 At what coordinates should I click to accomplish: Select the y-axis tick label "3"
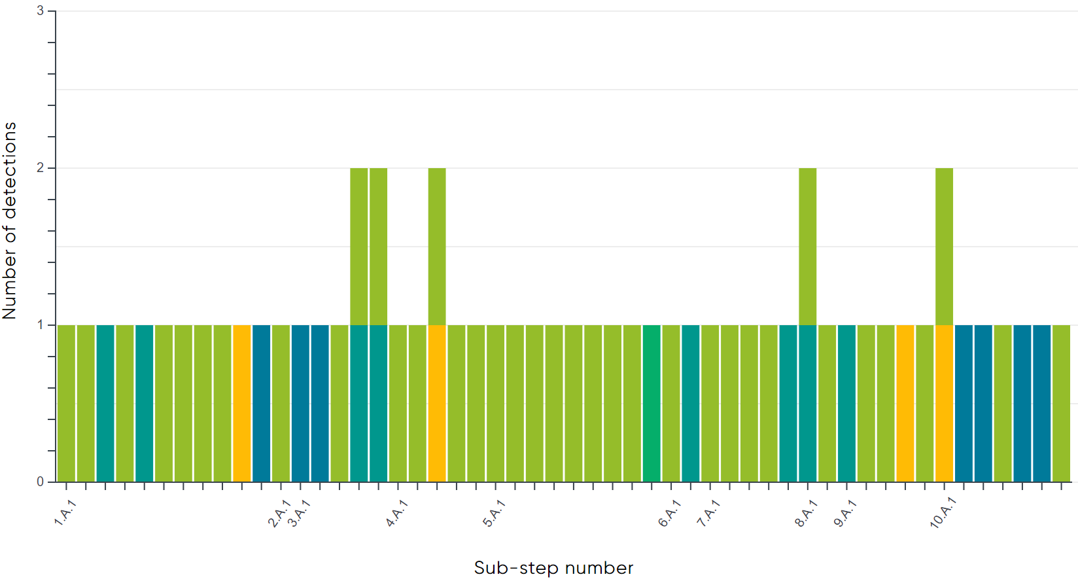(x=41, y=11)
